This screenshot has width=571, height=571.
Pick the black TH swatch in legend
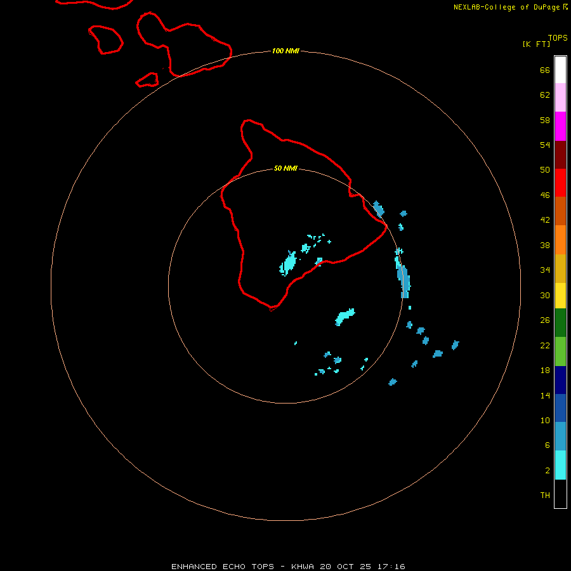pos(560,494)
